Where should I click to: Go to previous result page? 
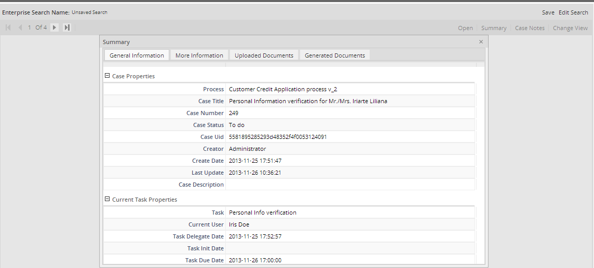pyautogui.click(x=20, y=27)
